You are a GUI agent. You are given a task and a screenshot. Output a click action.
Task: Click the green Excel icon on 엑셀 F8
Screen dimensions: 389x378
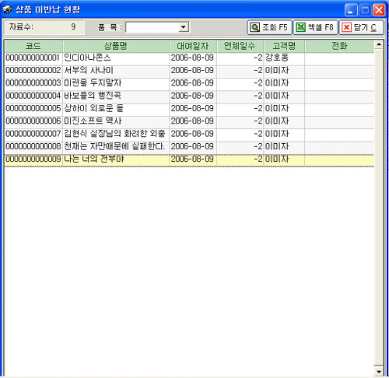point(301,27)
